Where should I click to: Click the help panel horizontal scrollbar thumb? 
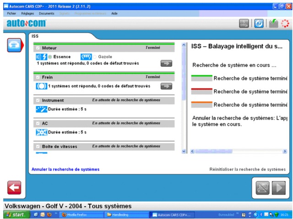click(213, 151)
